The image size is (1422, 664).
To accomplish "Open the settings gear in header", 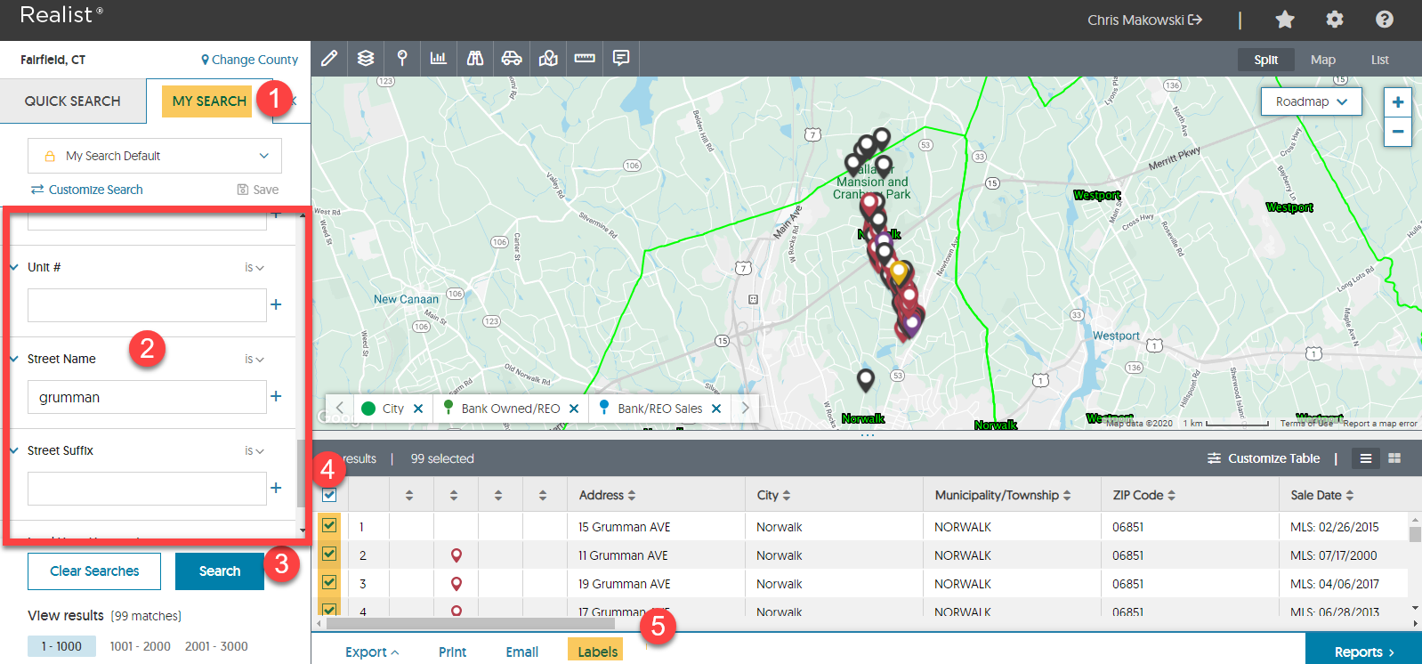I will [x=1335, y=20].
